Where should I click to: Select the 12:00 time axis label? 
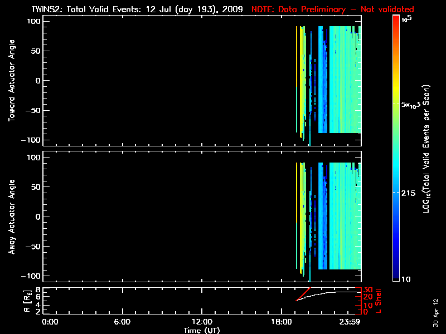point(201,322)
